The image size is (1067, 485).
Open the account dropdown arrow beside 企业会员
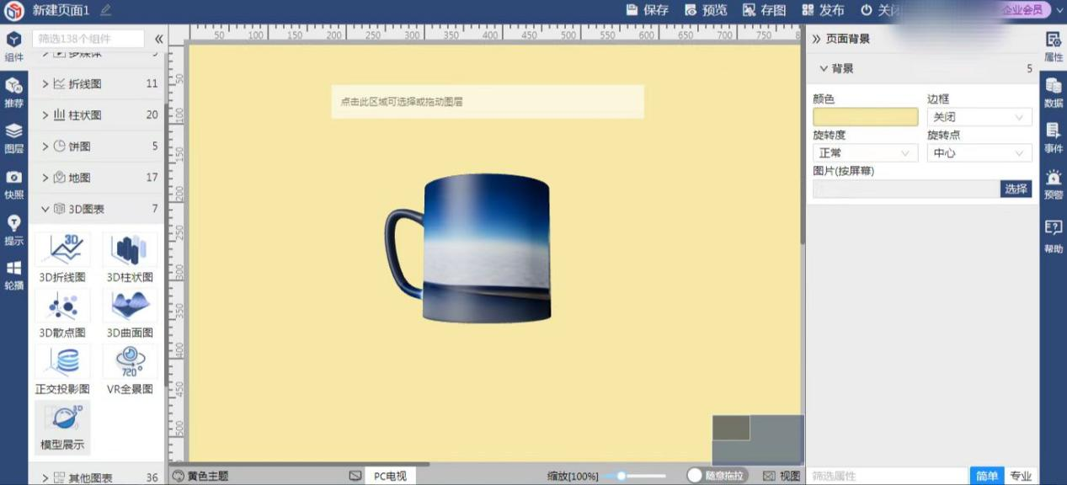[1058, 10]
